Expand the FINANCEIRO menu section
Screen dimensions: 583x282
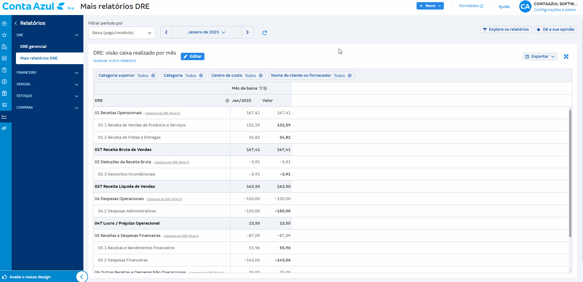click(x=48, y=72)
